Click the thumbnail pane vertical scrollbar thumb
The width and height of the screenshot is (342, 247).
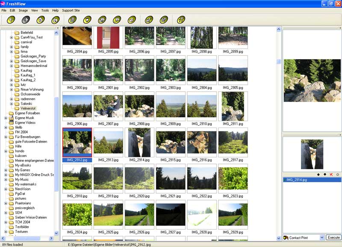(279, 61)
